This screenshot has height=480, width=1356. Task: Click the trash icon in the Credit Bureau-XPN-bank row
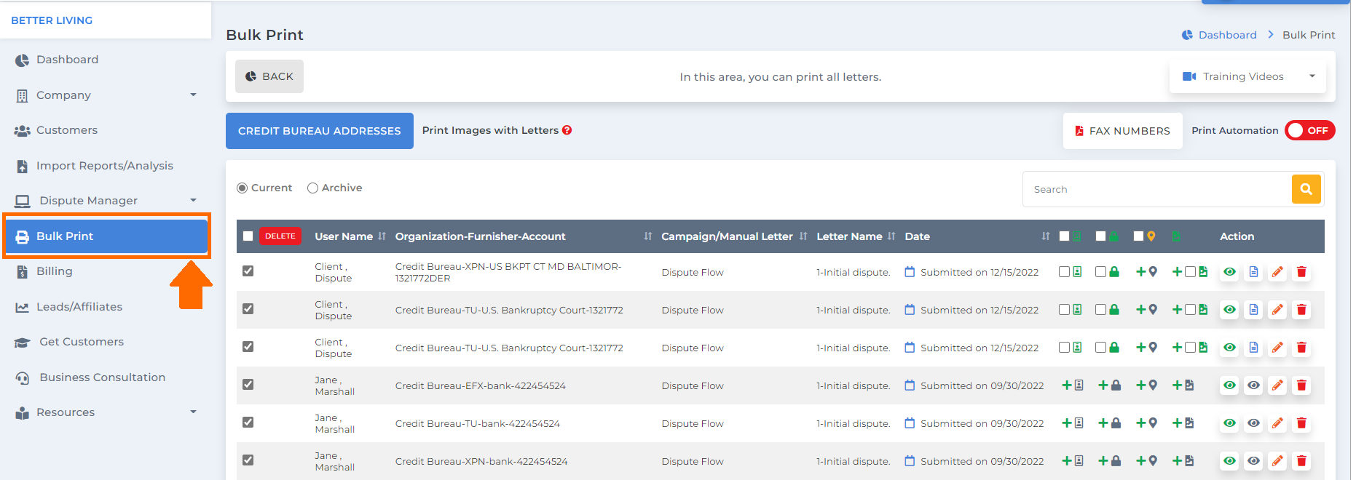coord(1301,461)
